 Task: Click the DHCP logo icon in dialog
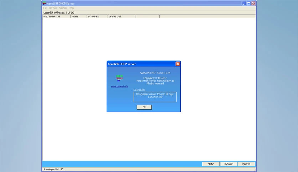[x=119, y=78]
